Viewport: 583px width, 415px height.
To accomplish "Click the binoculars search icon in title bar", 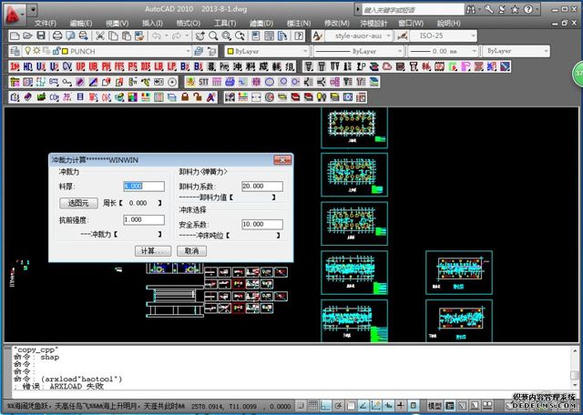I will pyautogui.click(x=471, y=9).
